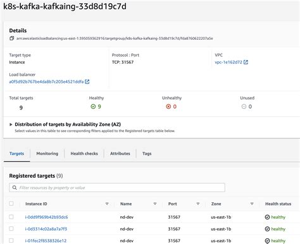Select checkbox for instance i-0dd9f969b42b93dc6
This screenshot has height=244, width=300.
tap(11, 217)
